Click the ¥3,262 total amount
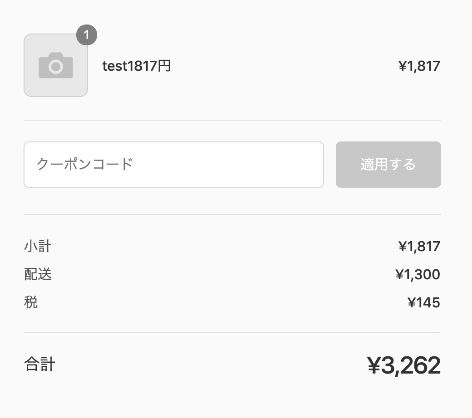This screenshot has height=418, width=472. [403, 365]
